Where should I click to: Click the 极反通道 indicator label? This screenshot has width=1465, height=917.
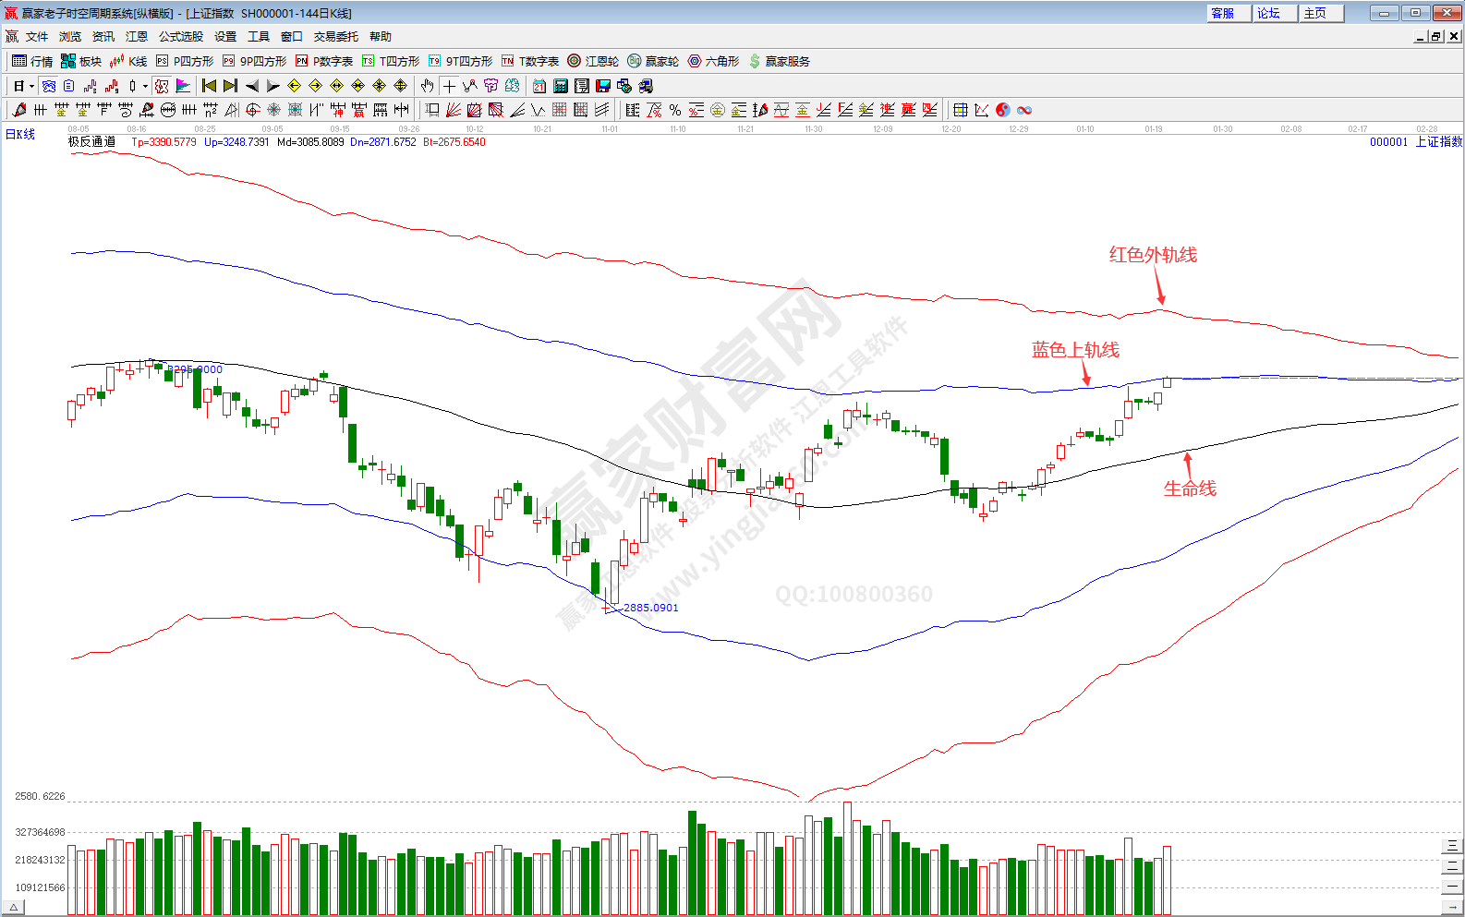[x=91, y=142]
